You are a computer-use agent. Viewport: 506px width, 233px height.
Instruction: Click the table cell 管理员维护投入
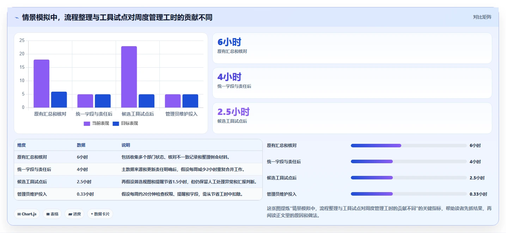coord(32,194)
